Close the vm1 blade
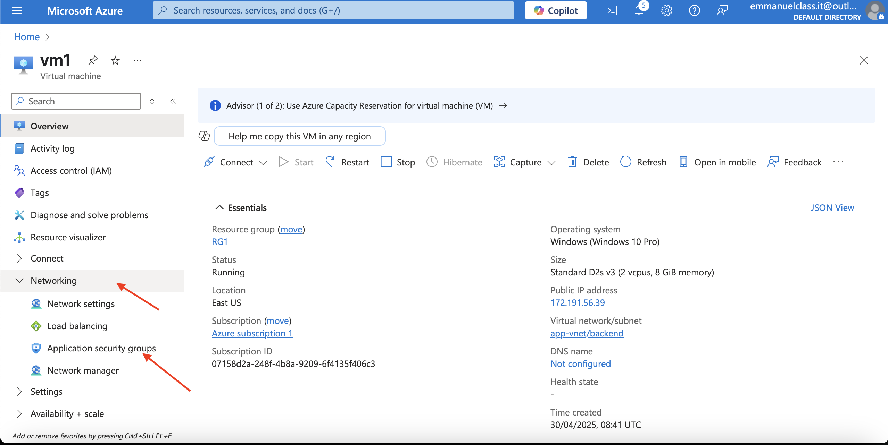The width and height of the screenshot is (888, 445). tap(864, 60)
